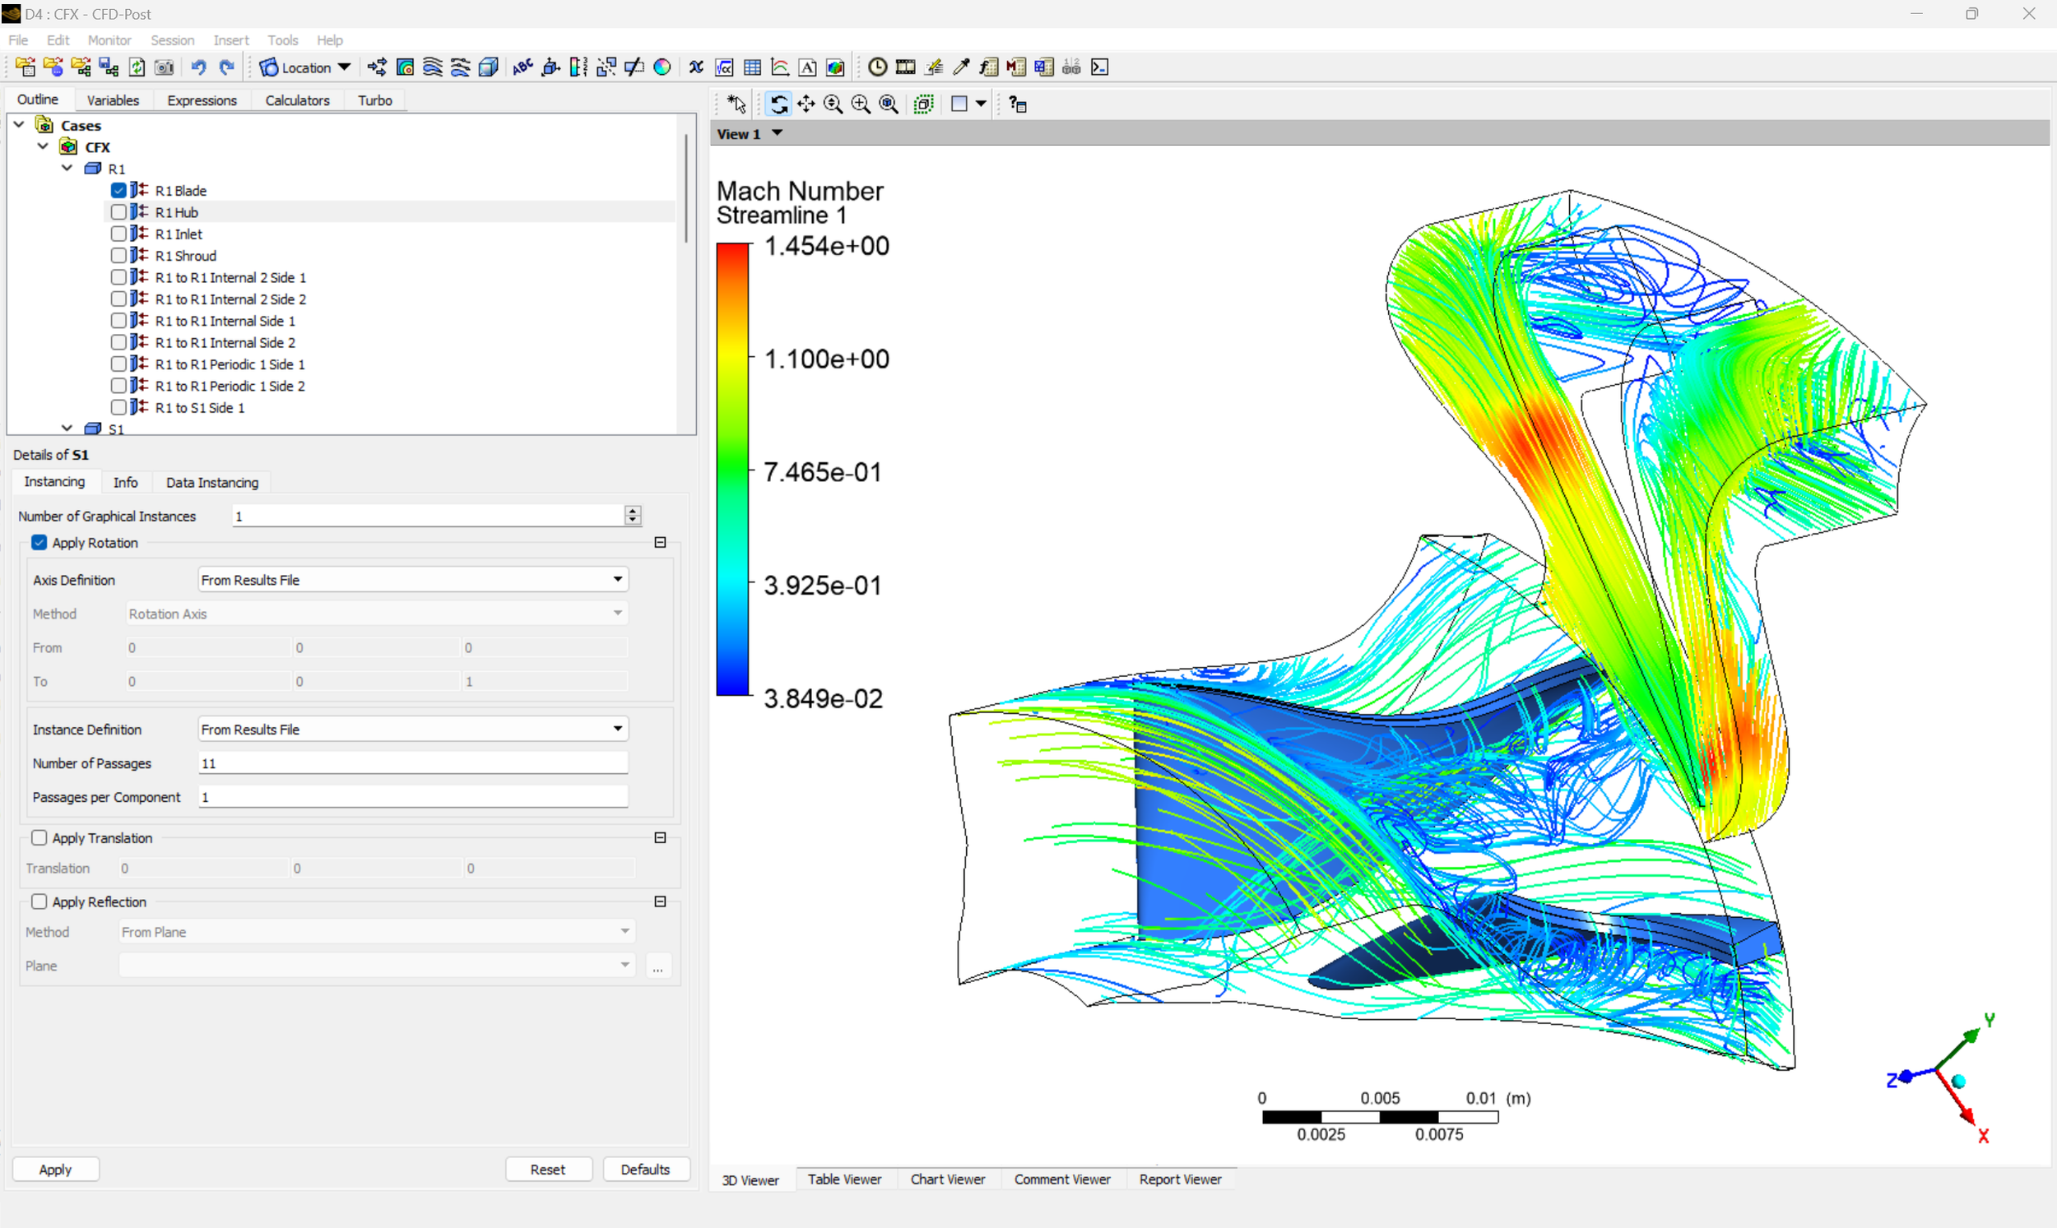The image size is (2057, 1228).
Task: Enable the Apply Translation checkbox
Action: (x=39, y=838)
